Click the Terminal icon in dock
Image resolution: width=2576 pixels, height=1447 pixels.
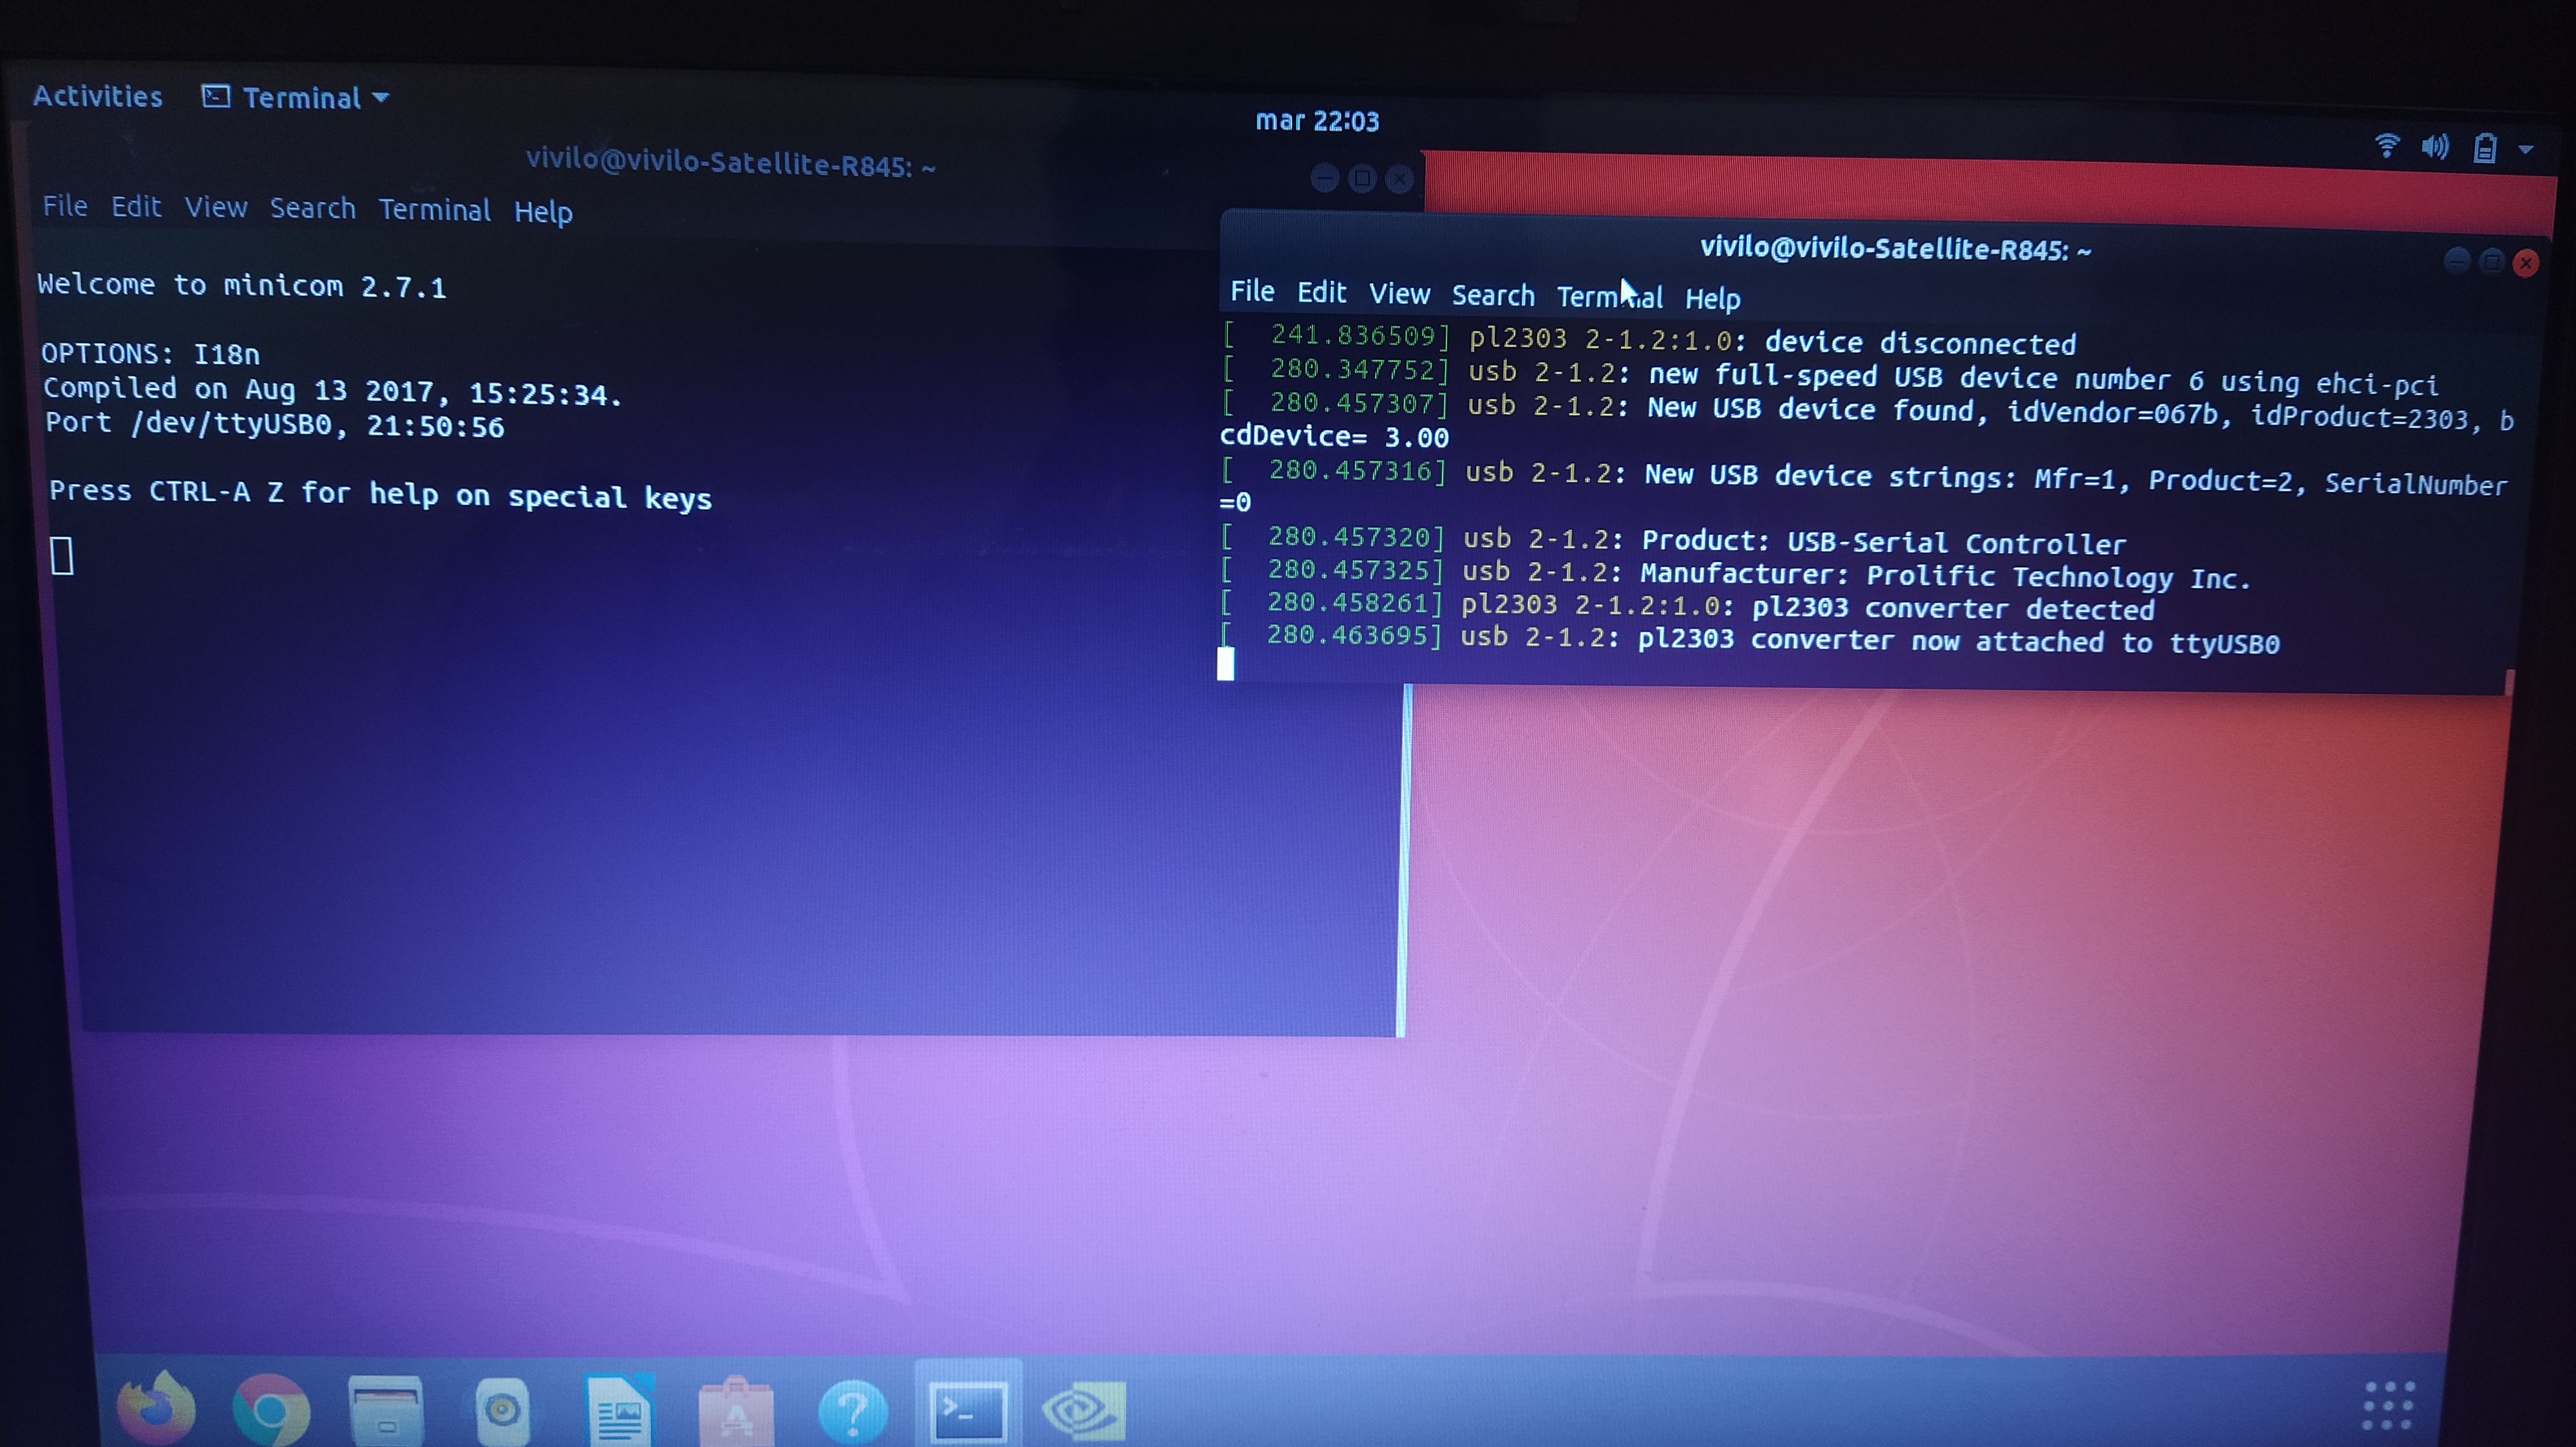(x=967, y=1410)
